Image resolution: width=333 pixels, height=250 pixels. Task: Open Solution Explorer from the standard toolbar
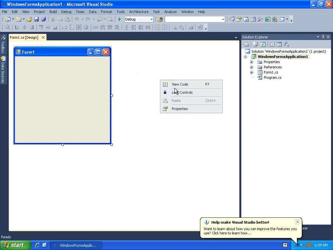pyautogui.click(x=232, y=19)
